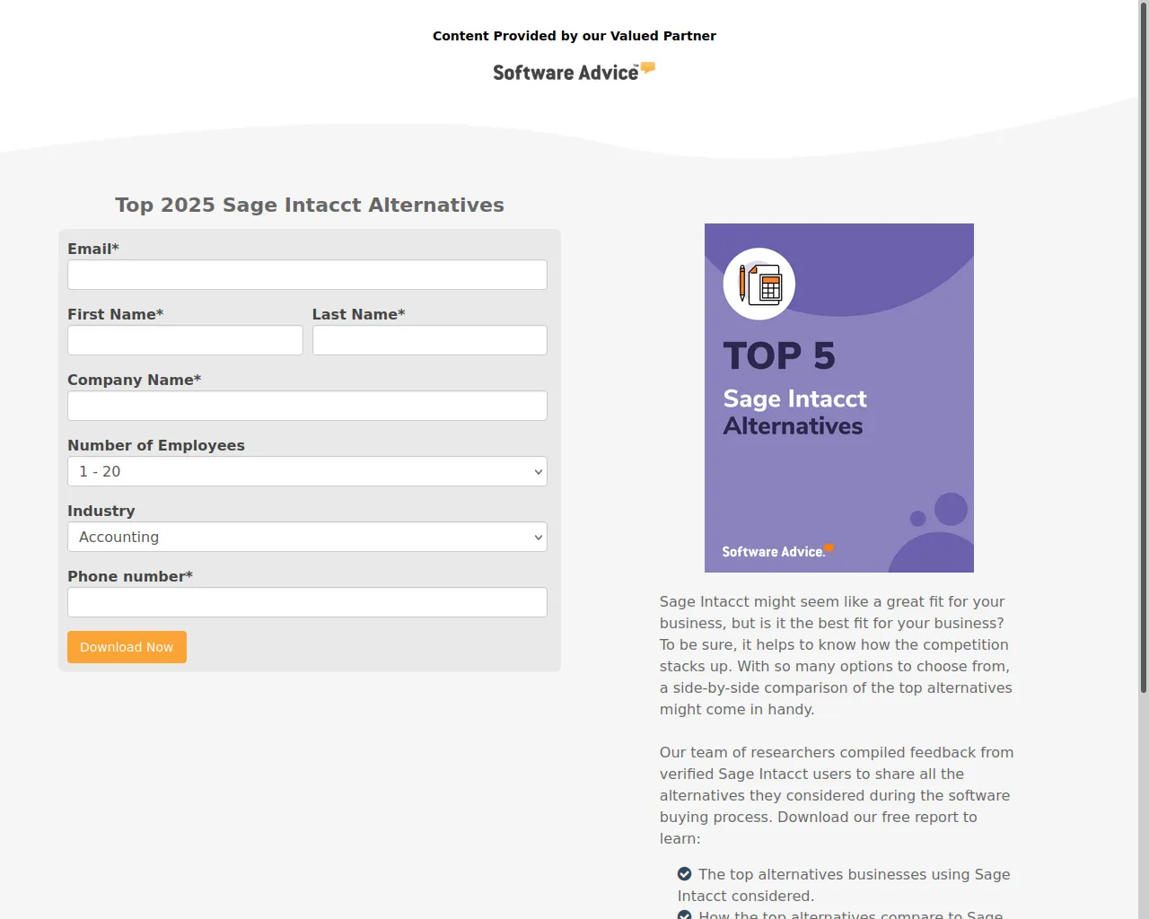Focus the Company Name text field
The width and height of the screenshot is (1149, 919).
pyautogui.click(x=307, y=406)
